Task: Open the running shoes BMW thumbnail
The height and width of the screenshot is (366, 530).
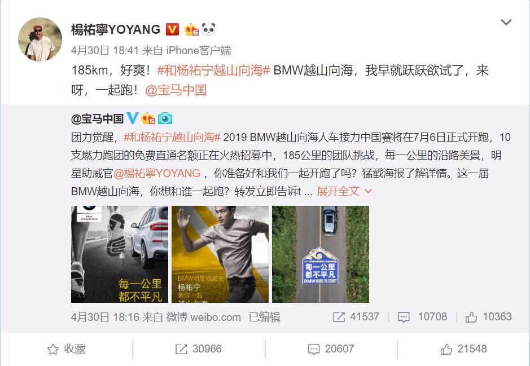Action: (119, 254)
